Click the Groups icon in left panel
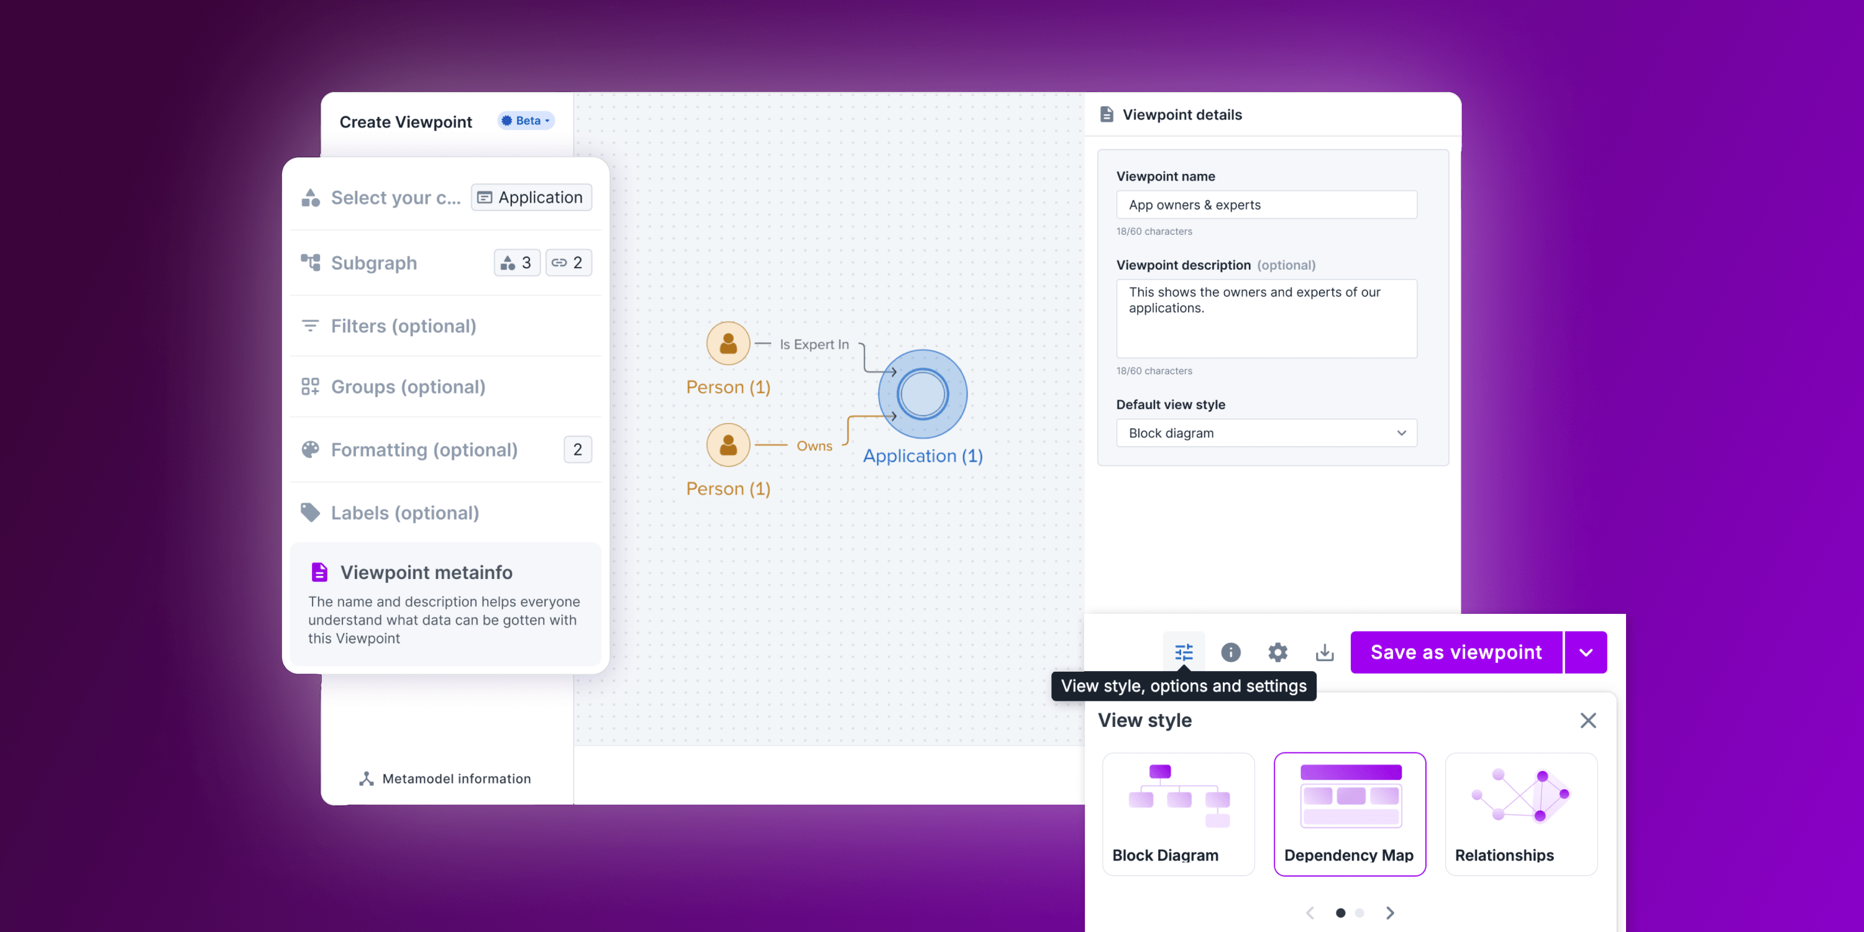The height and width of the screenshot is (932, 1864). pyautogui.click(x=311, y=386)
